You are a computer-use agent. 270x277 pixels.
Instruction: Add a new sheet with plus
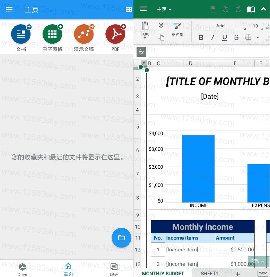point(238,274)
